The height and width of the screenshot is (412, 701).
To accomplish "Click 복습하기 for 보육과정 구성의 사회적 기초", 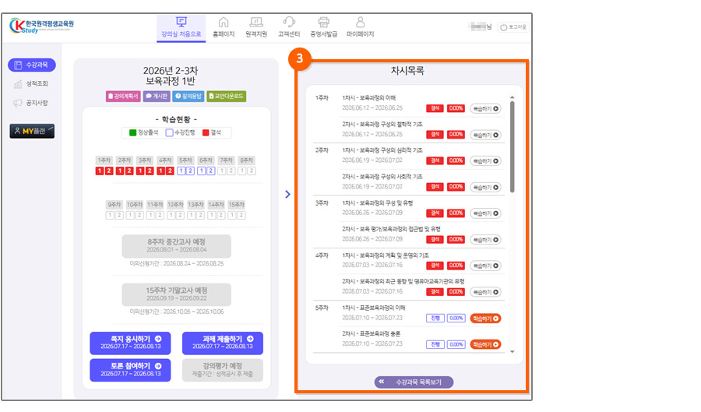I will point(485,187).
